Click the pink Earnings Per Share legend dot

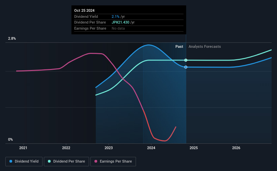96,161
